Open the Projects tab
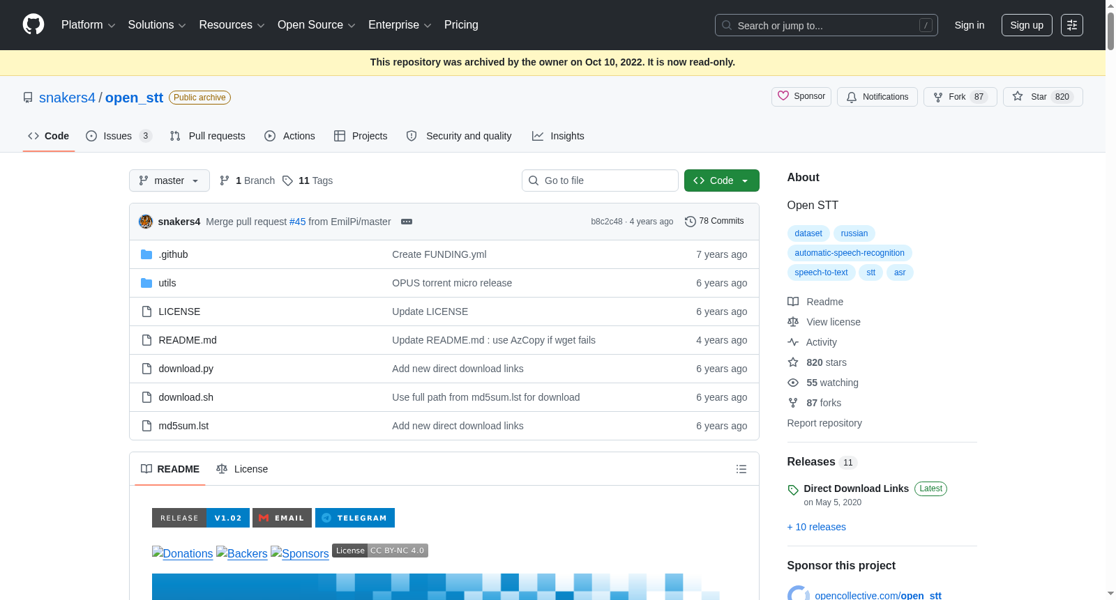 [x=361, y=136]
